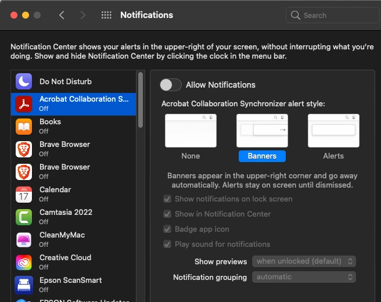Click the yellow minimize window button

(x=26, y=15)
